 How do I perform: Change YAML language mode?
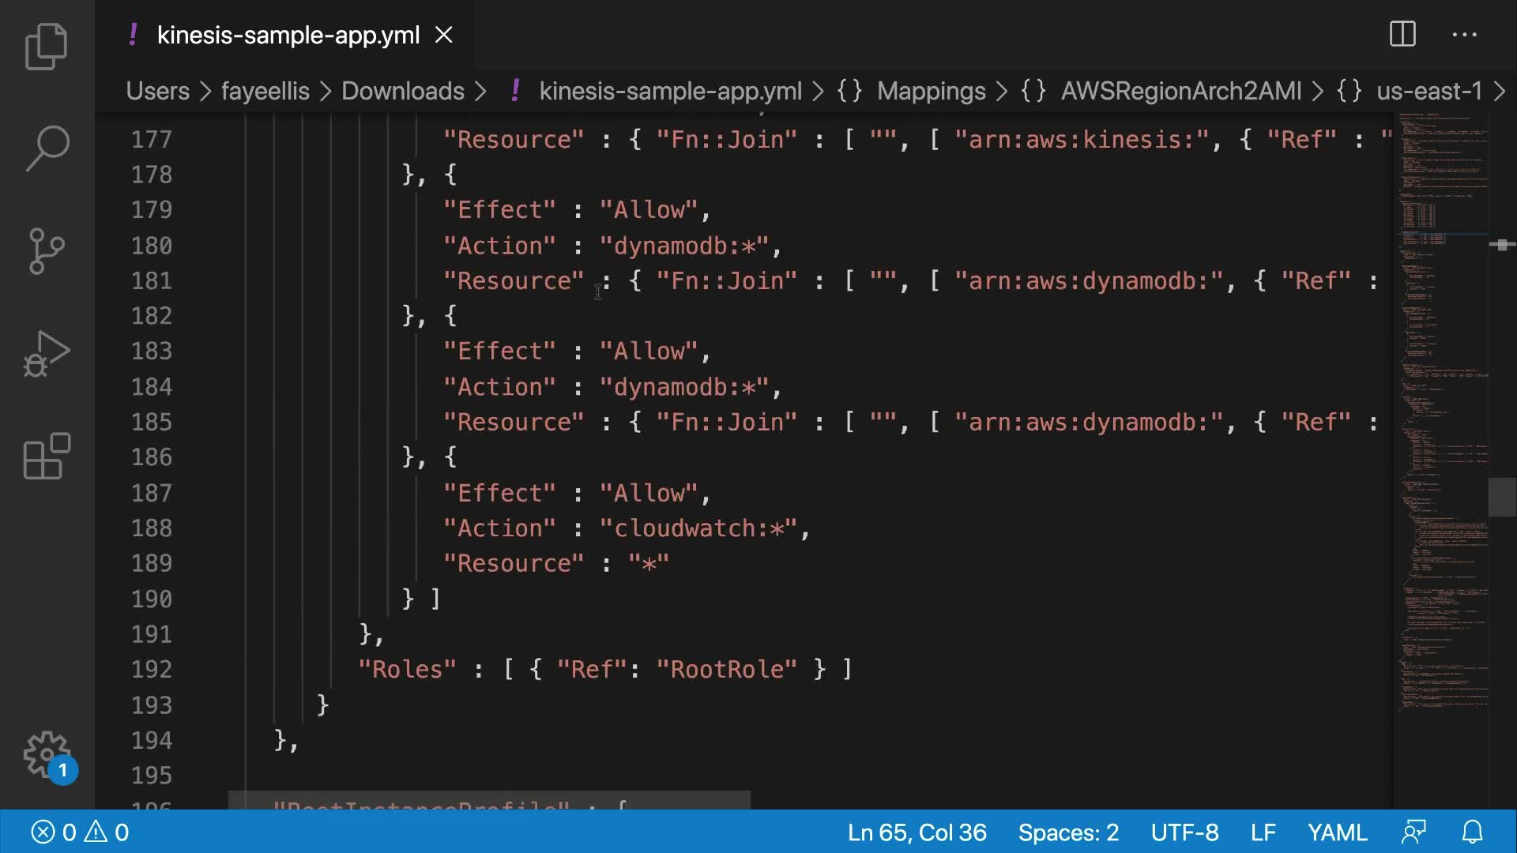click(1337, 832)
